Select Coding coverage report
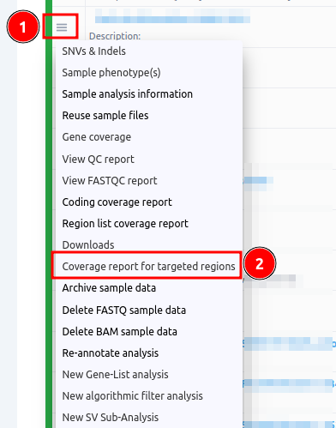 coord(117,202)
